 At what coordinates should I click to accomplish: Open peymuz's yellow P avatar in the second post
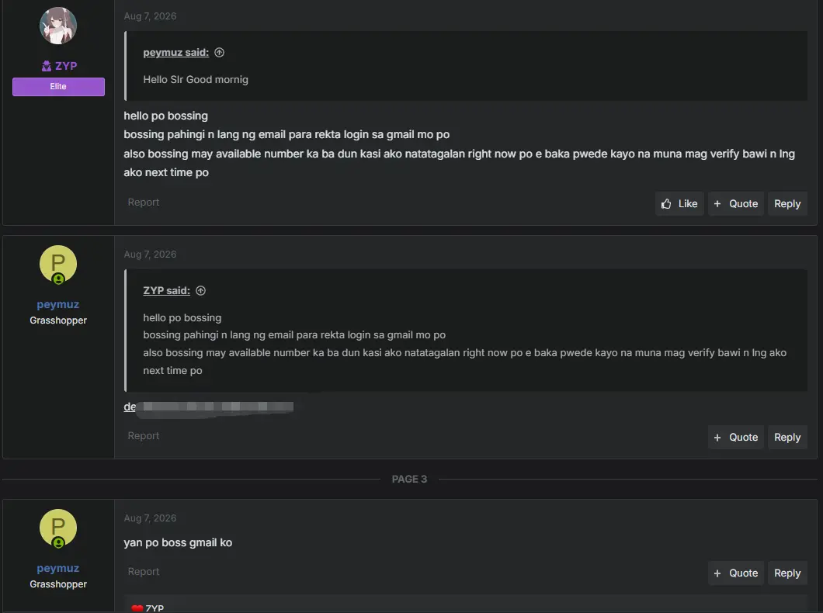point(58,264)
